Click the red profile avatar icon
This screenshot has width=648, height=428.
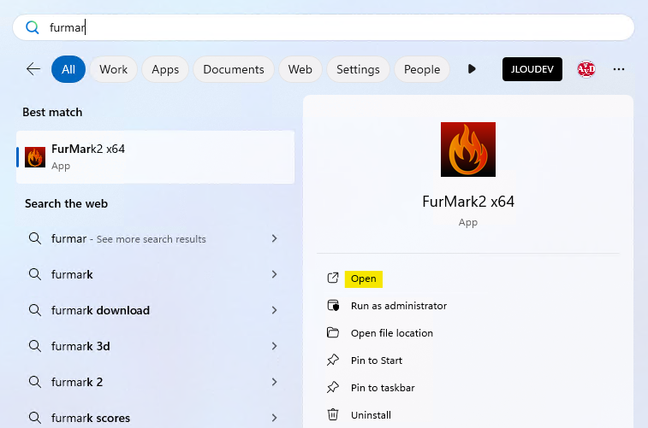click(586, 69)
